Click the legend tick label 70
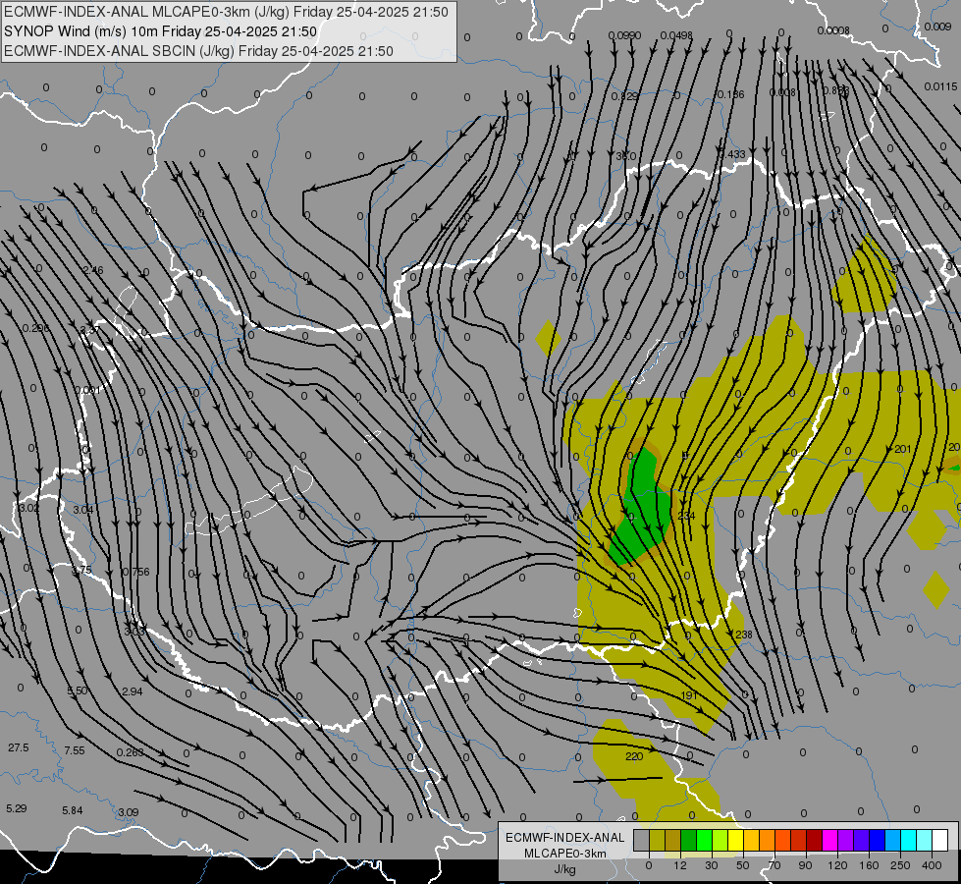 [774, 865]
